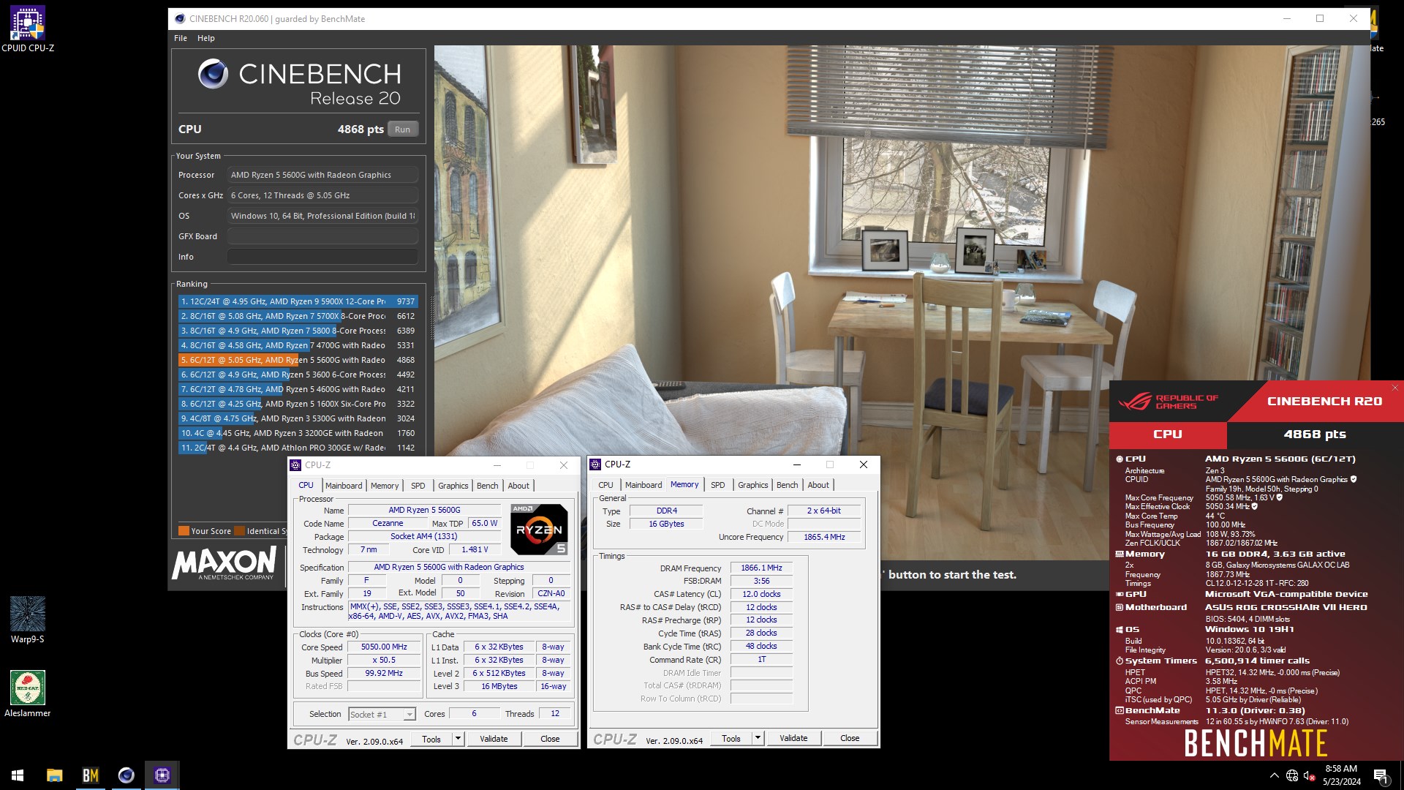The height and width of the screenshot is (790, 1404).
Task: Switch to SPD tab in right CPU-Z
Action: click(x=718, y=485)
